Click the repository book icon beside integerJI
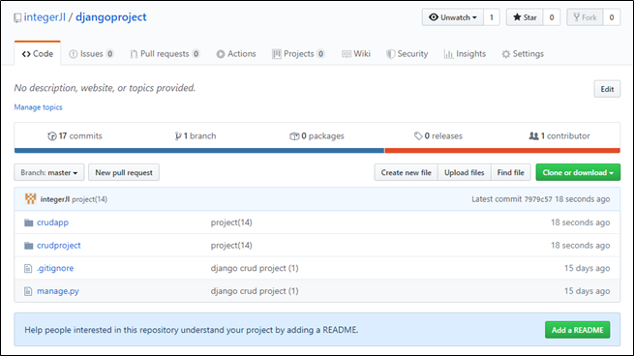 (17, 17)
